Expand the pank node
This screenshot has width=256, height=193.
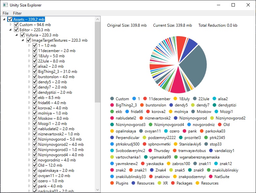coord(29,186)
